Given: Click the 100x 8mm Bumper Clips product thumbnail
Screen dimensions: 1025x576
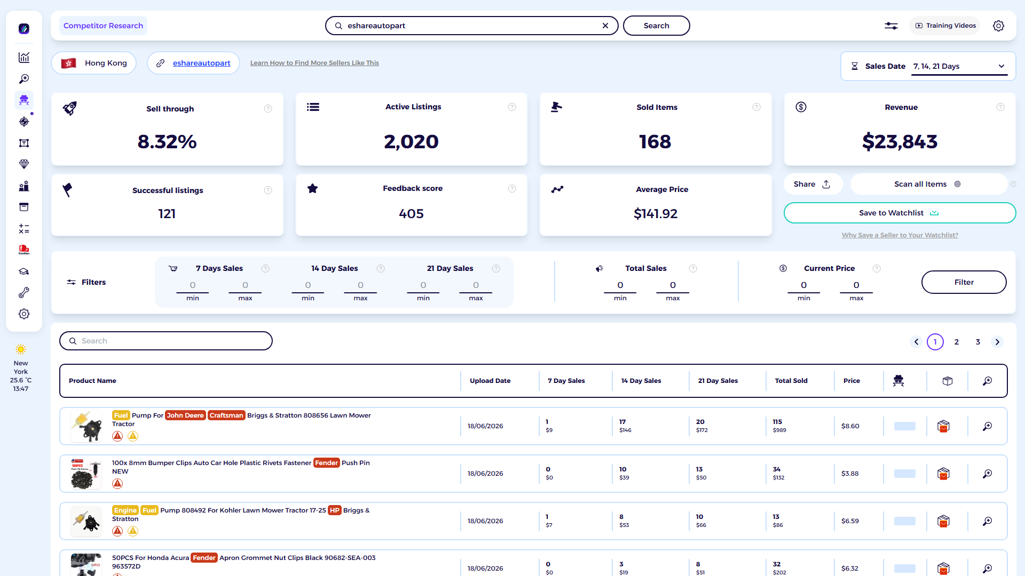Looking at the screenshot, I should click(86, 474).
